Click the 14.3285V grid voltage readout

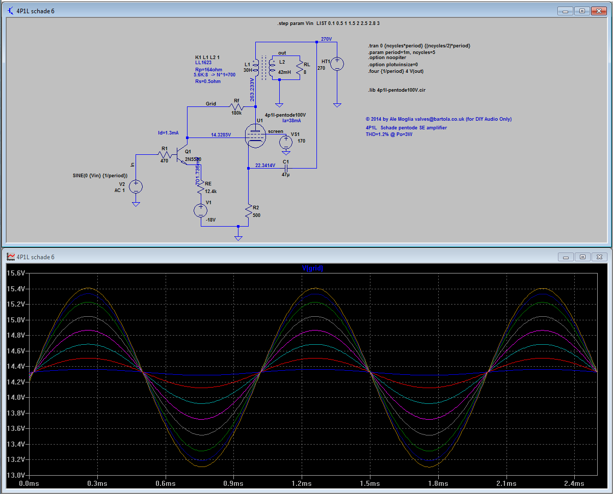click(x=221, y=135)
